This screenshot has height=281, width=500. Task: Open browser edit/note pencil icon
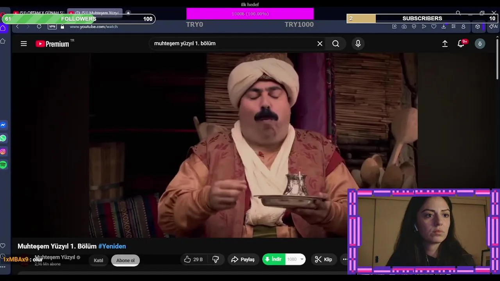pos(394,27)
